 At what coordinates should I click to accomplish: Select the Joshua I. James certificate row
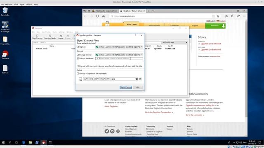pyautogui.click(x=109, y=49)
